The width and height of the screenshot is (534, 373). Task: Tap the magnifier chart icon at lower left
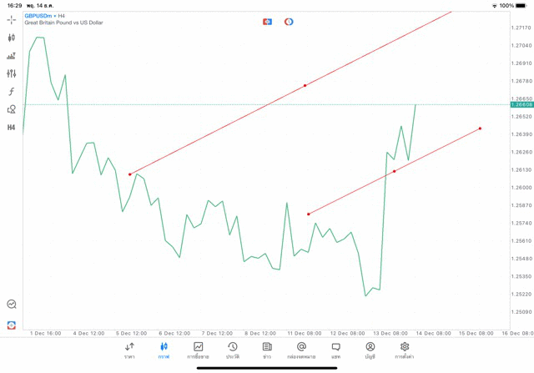[12, 305]
